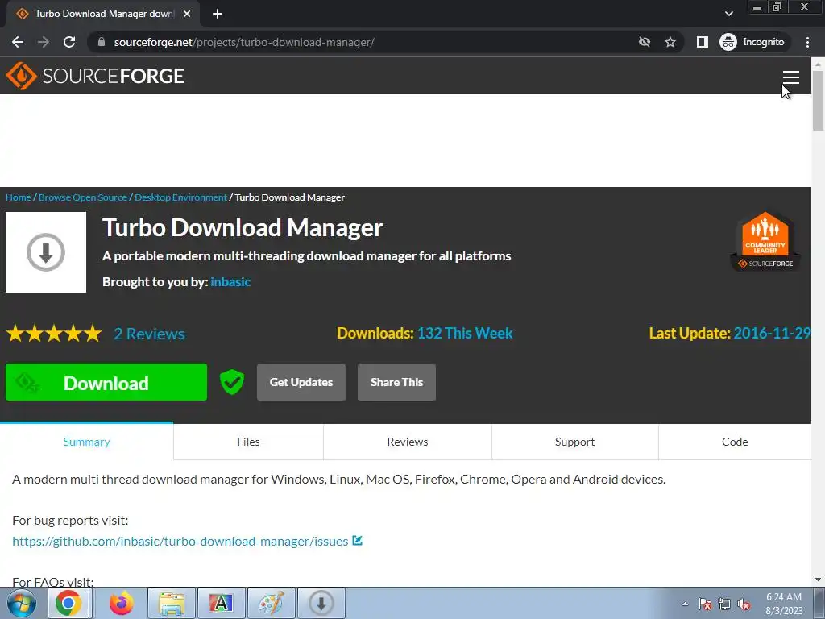Close the Turbo Download Manager tab

pos(187,14)
